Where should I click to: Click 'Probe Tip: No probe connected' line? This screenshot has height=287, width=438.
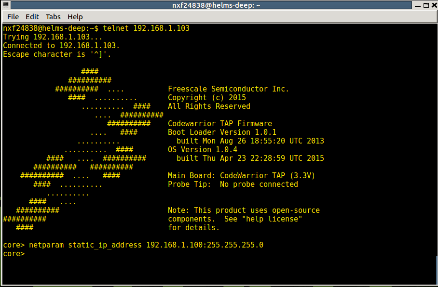(x=233, y=184)
